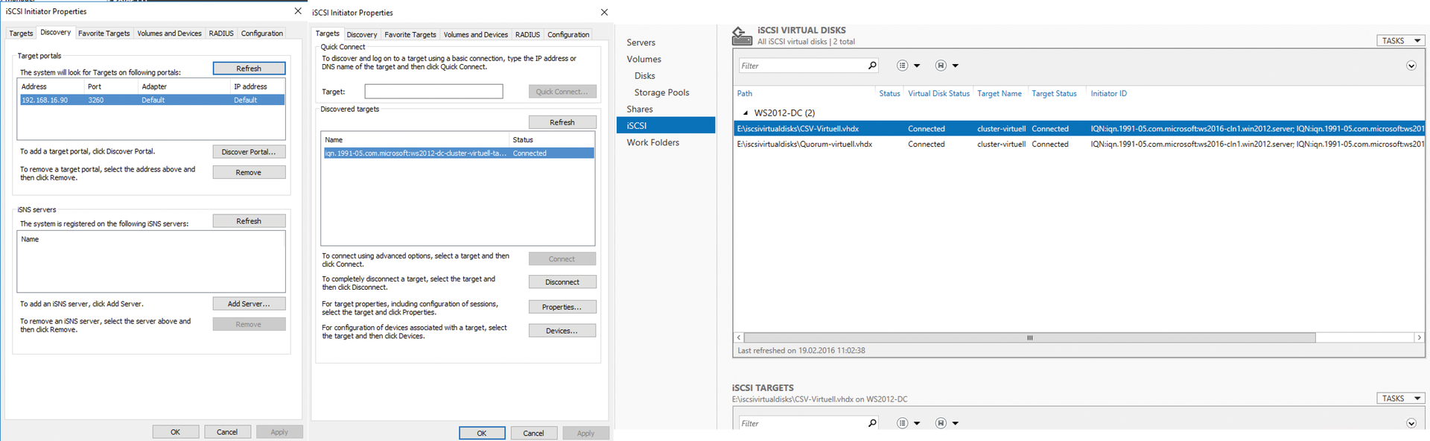Click Discover Portal... button
The image size is (1430, 441).
[249, 152]
